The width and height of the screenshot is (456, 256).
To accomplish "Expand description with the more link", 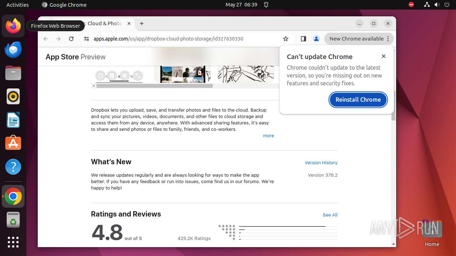I will pos(268,136).
